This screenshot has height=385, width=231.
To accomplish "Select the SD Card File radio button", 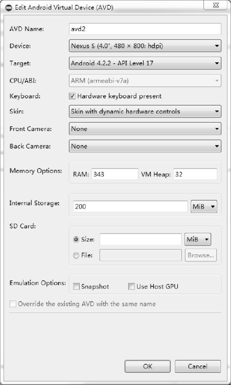I will tap(76, 255).
